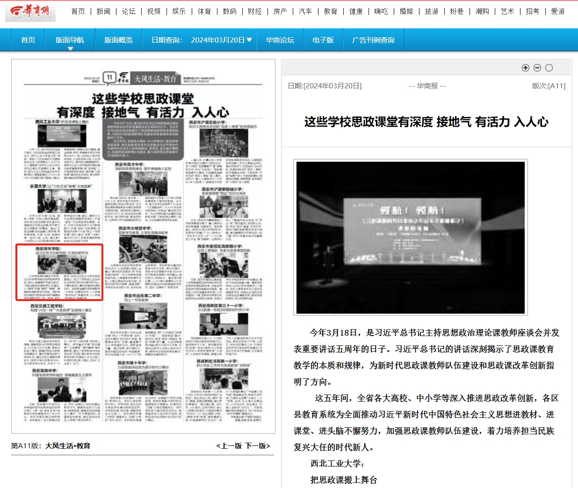Open the 财经 link in top menu
Image resolution: width=578 pixels, height=488 pixels.
pyautogui.click(x=255, y=11)
